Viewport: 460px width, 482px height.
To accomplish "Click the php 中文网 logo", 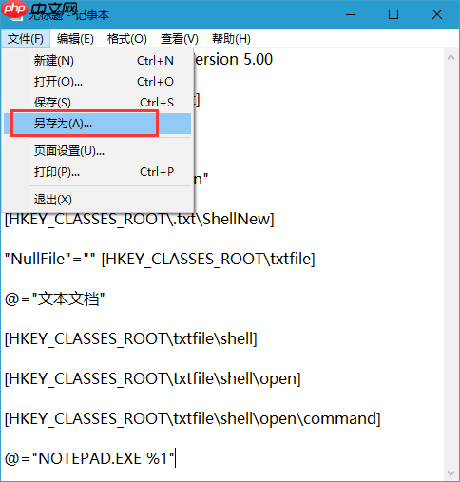I will click(40, 10).
